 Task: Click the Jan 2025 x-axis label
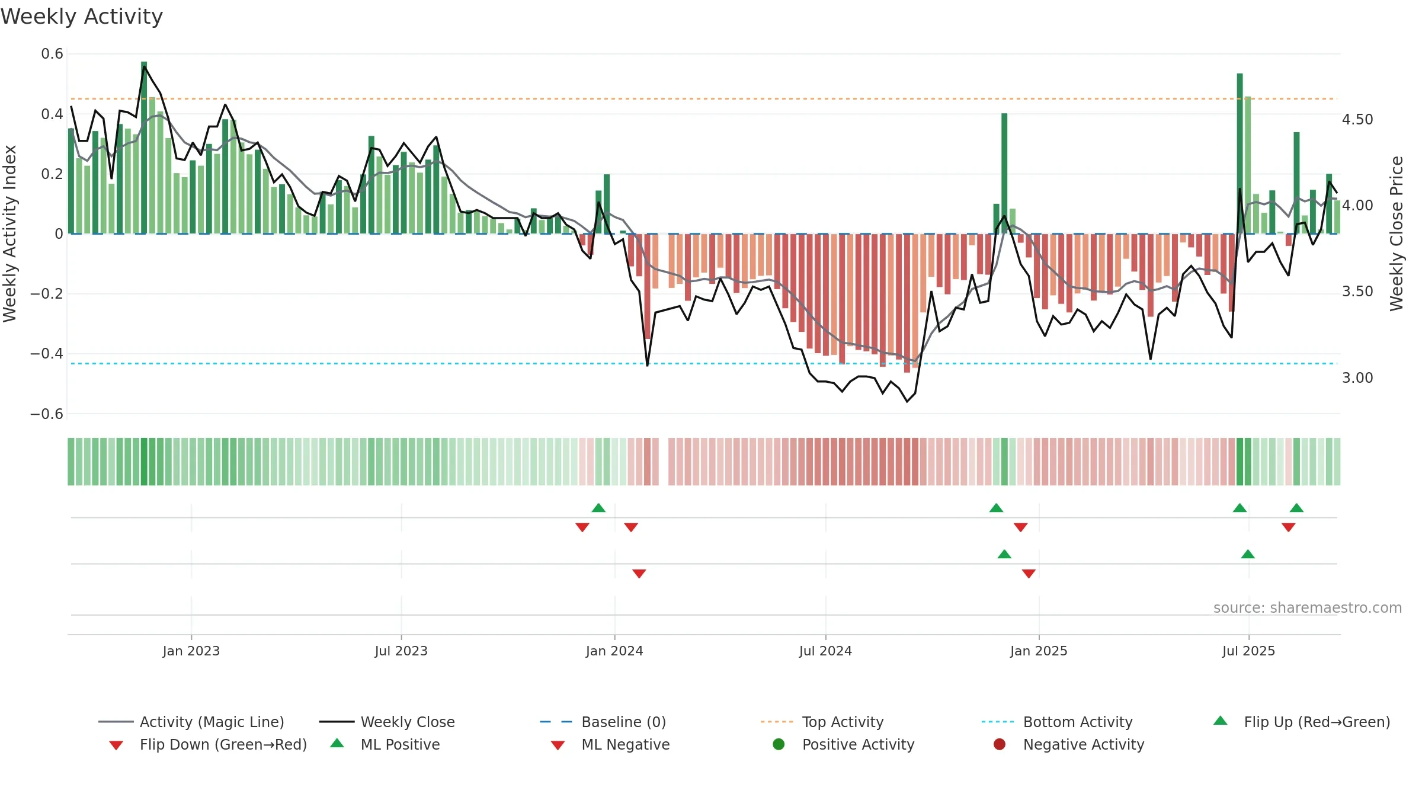(x=1039, y=651)
